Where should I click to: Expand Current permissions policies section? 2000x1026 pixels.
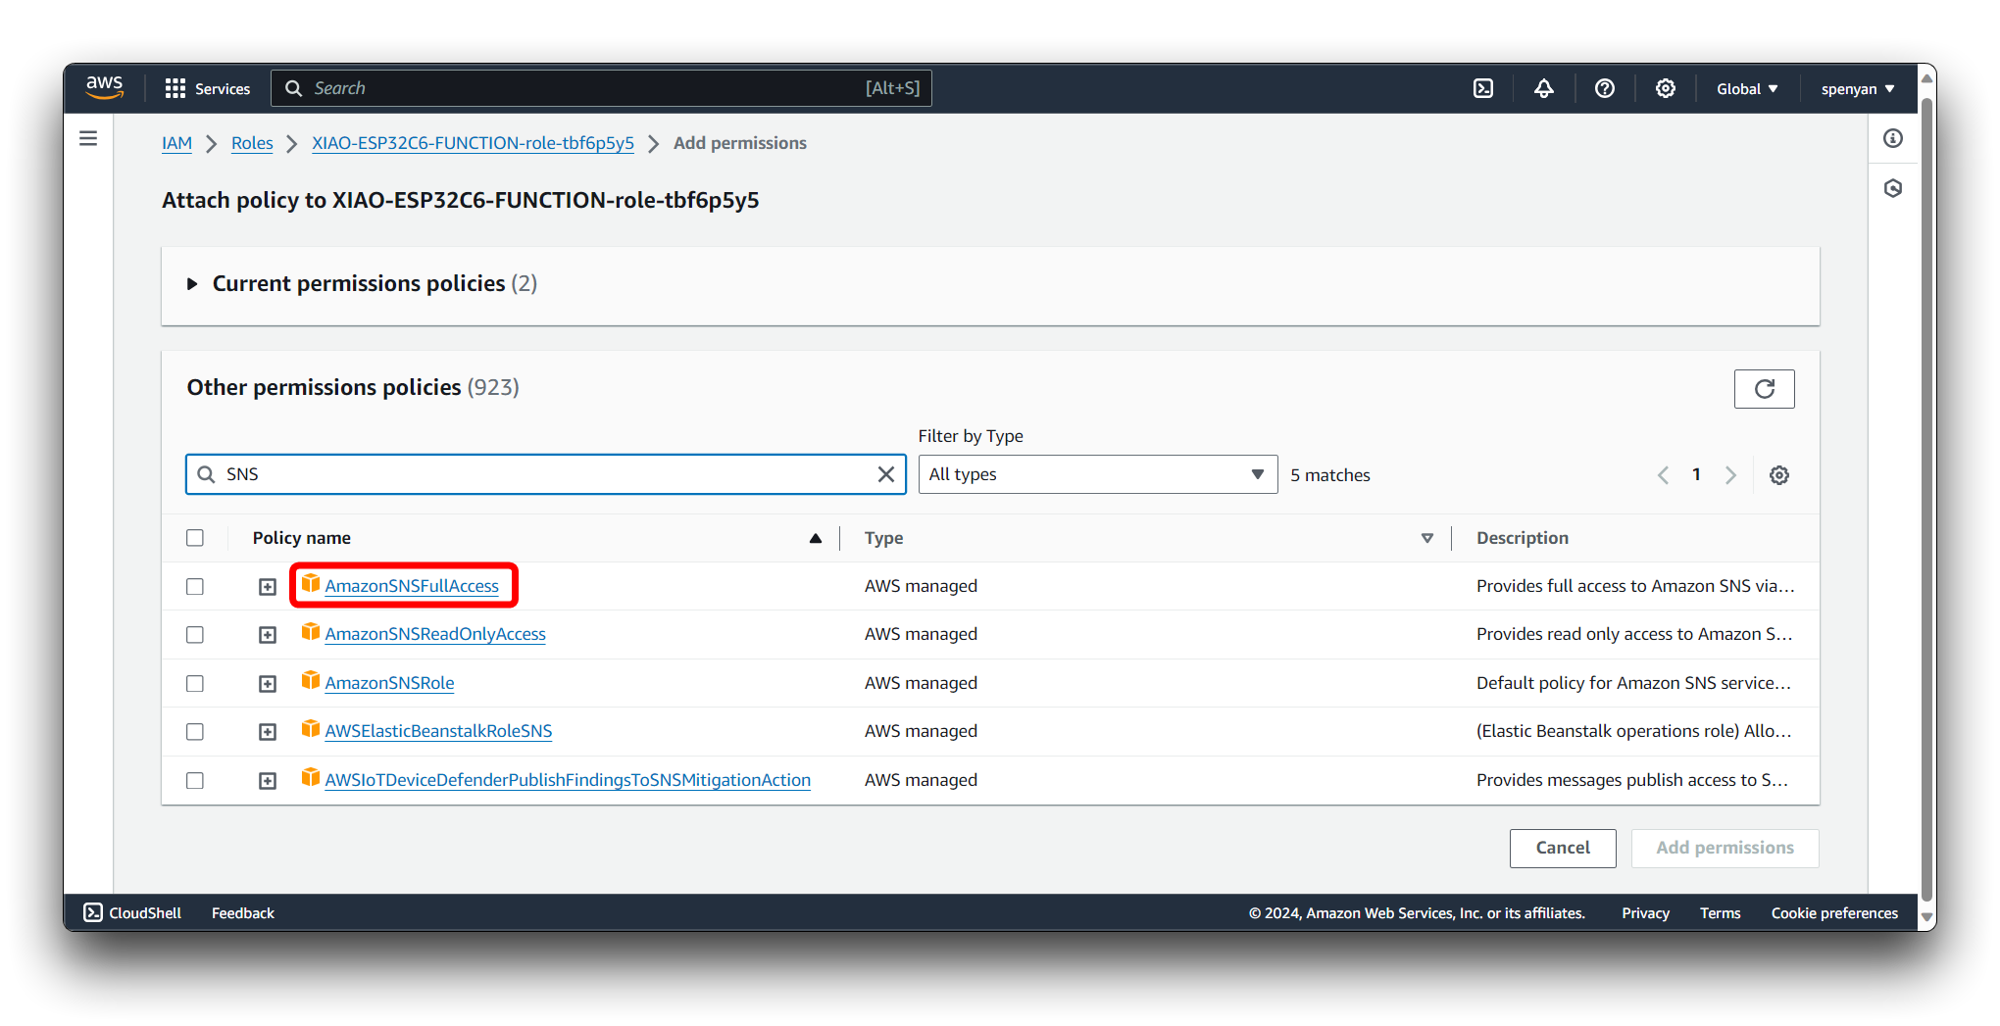point(192,284)
